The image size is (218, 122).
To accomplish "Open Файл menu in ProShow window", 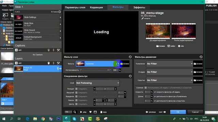I will (4, 6).
